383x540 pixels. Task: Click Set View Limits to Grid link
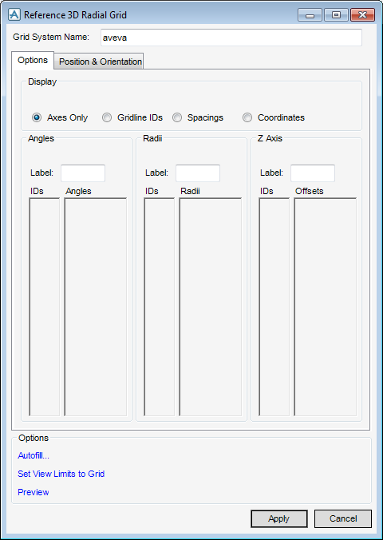61,474
